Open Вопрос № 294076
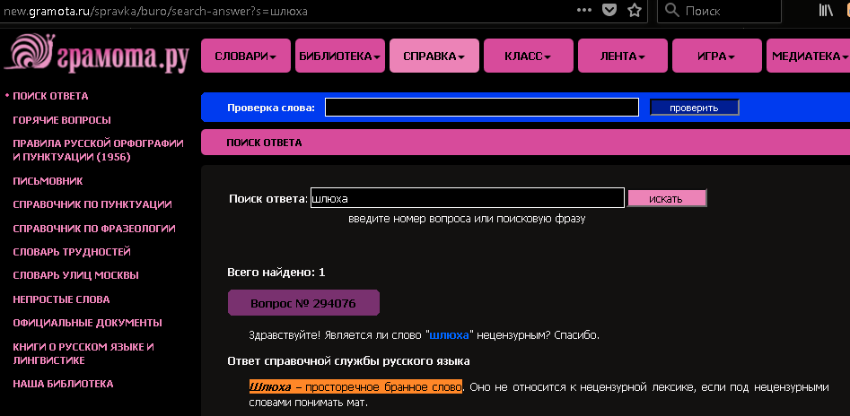The image size is (850, 416). point(303,303)
